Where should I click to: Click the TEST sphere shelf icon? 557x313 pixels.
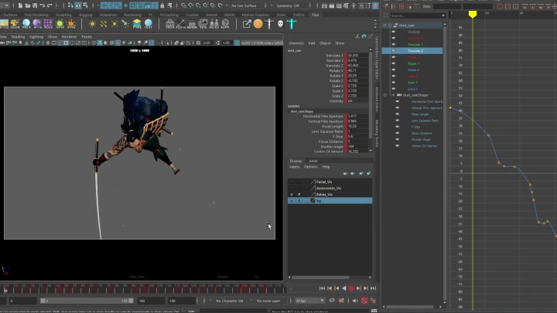pyautogui.click(x=148, y=24)
